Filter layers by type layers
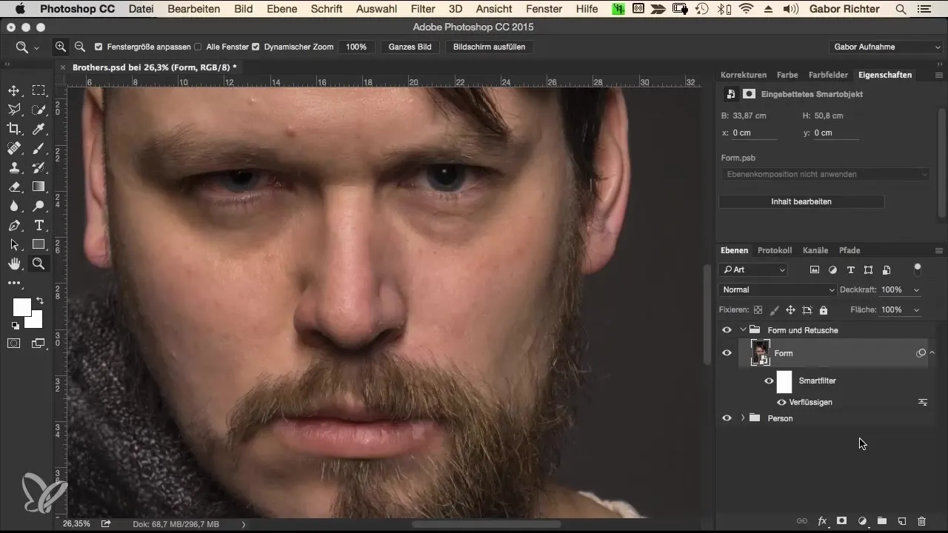 pyautogui.click(x=850, y=270)
